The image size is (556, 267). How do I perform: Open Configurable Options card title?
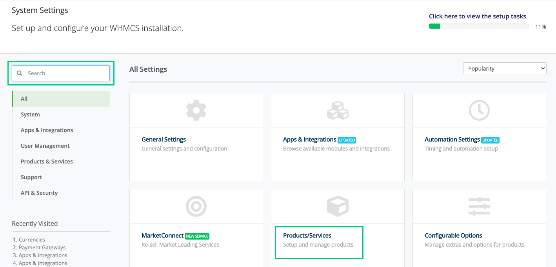click(x=453, y=236)
